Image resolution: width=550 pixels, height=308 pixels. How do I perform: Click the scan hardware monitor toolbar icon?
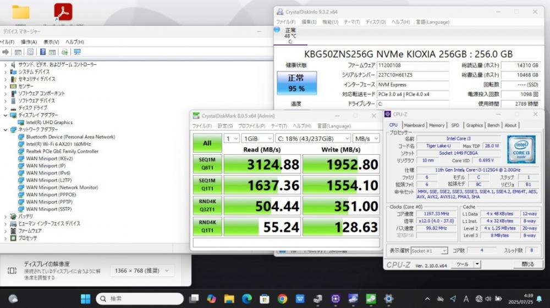pos(77,52)
